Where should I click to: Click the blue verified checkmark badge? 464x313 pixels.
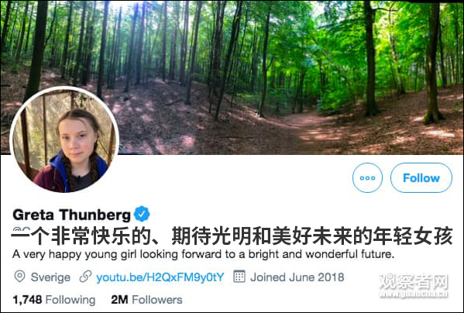[x=142, y=214]
